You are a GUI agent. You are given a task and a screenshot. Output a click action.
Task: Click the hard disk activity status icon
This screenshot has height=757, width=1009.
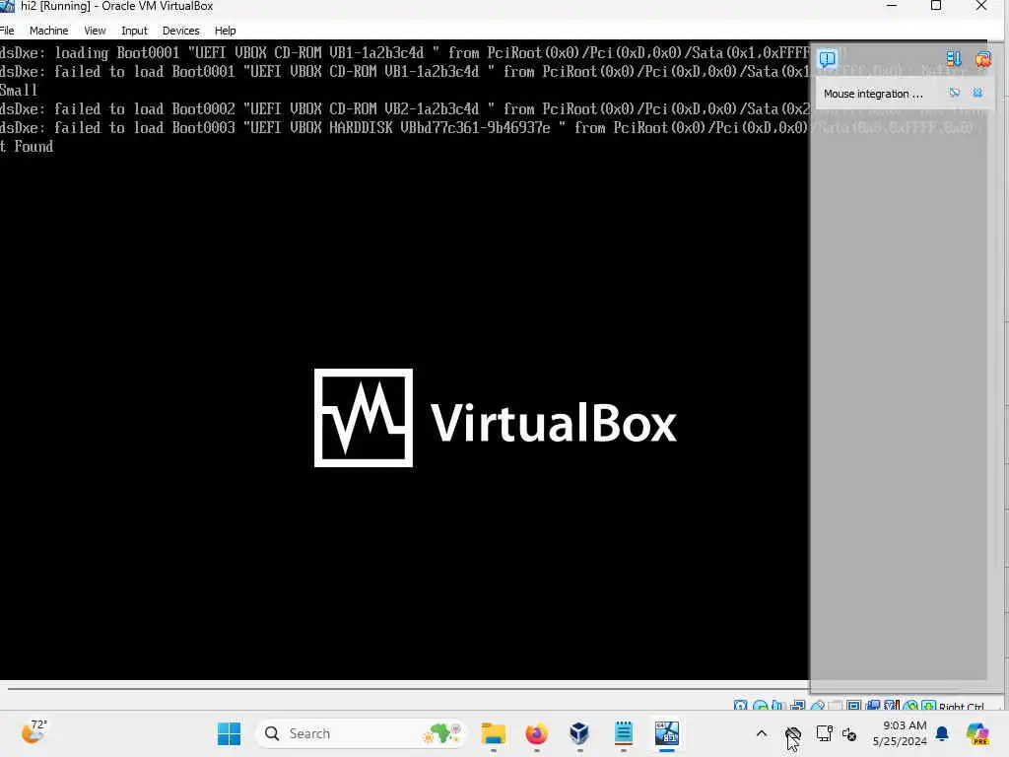(x=741, y=706)
